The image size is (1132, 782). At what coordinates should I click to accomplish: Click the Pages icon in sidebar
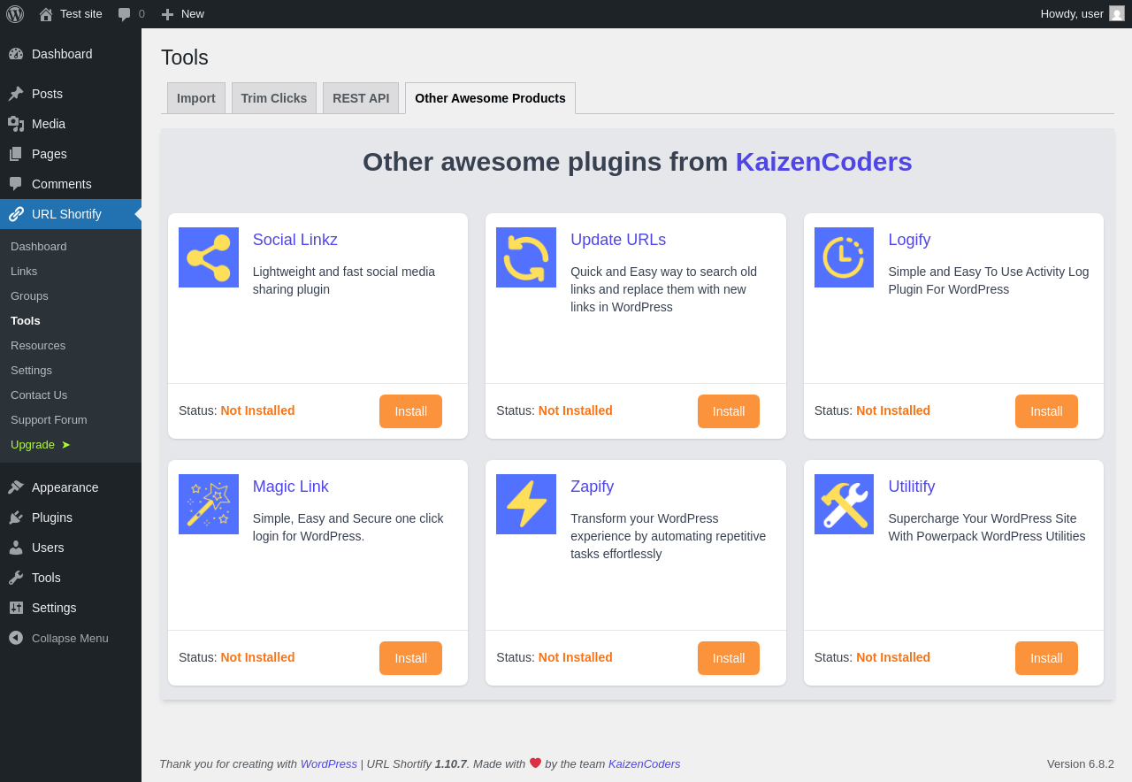(x=16, y=154)
